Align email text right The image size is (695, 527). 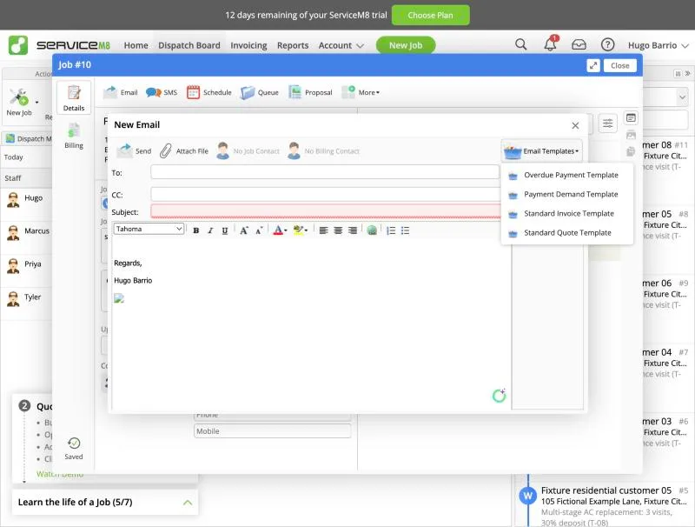[x=353, y=230]
